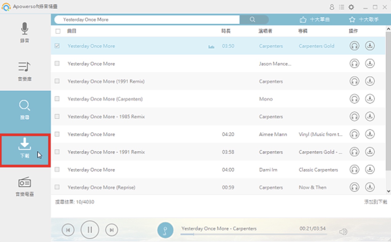
Task: Show the 十大歌手 top artists
Action: [x=364, y=20]
